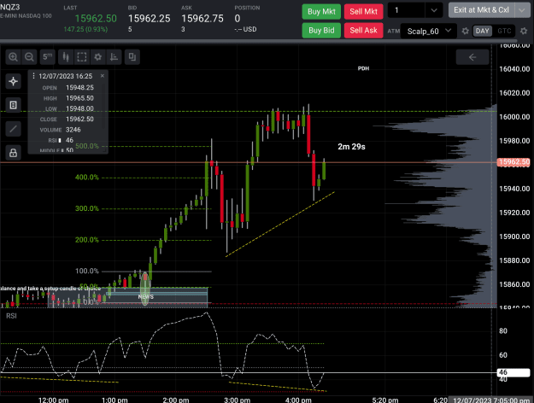Image resolution: width=534 pixels, height=403 pixels.
Task: Click the back arrow button on chart
Action: coord(472,57)
